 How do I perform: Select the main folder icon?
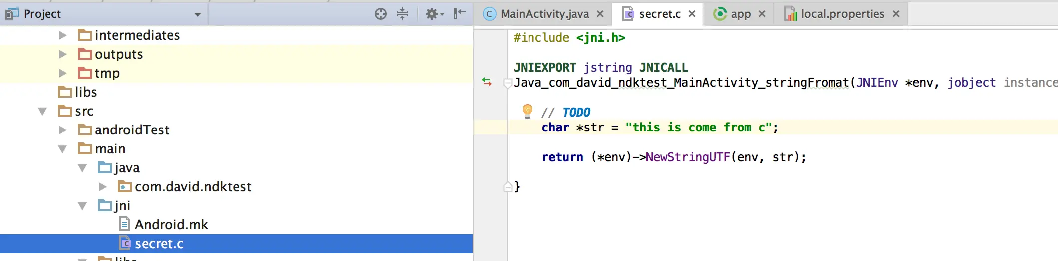click(x=85, y=148)
